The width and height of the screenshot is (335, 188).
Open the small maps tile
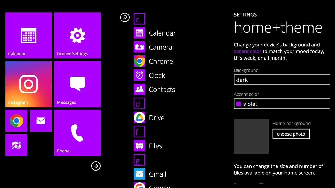pos(16,145)
